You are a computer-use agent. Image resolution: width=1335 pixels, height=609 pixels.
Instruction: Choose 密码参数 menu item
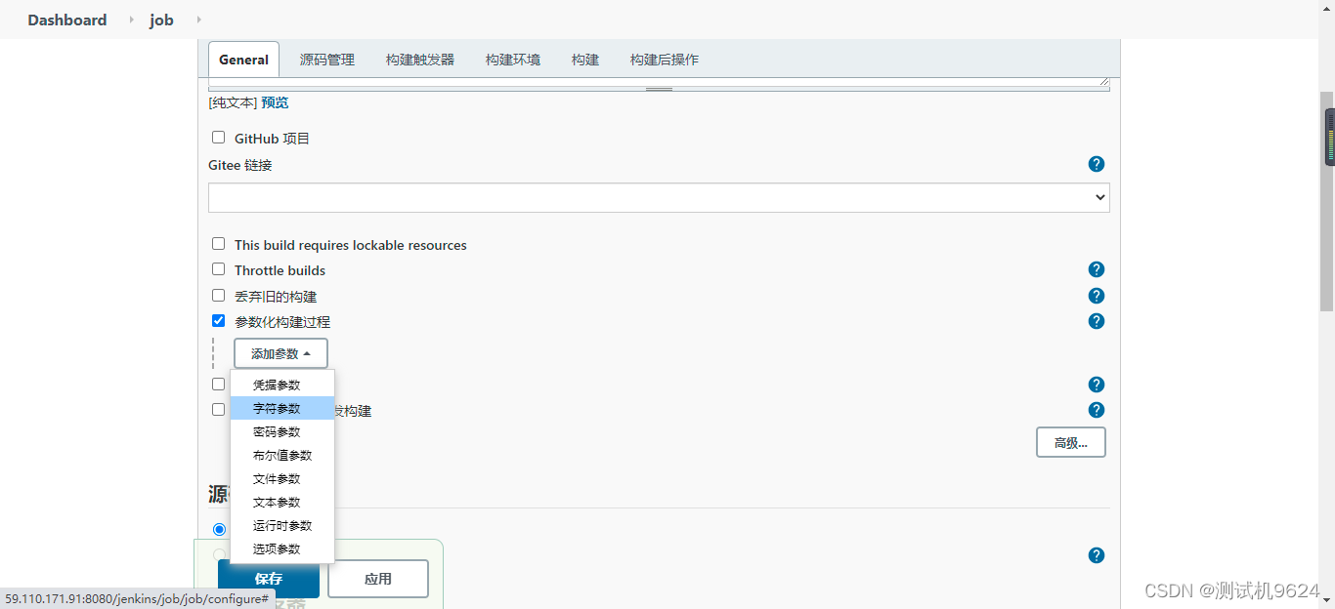point(282,431)
